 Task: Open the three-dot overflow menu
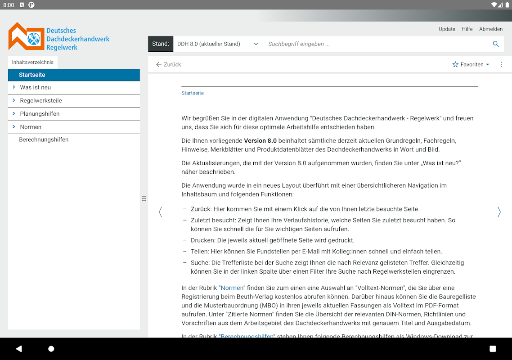(501, 64)
